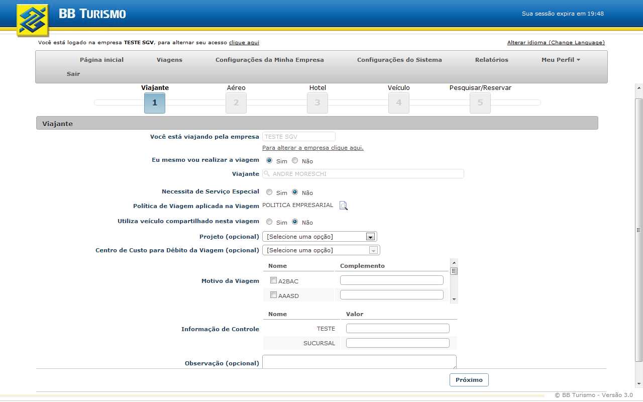This screenshot has width=643, height=402.
Task: Click the Complemento field for AAASD
Action: pyautogui.click(x=392, y=295)
